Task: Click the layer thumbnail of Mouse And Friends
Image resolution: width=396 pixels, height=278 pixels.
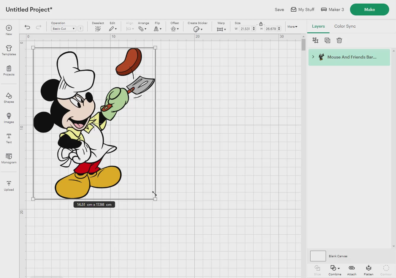Action: [x=321, y=57]
